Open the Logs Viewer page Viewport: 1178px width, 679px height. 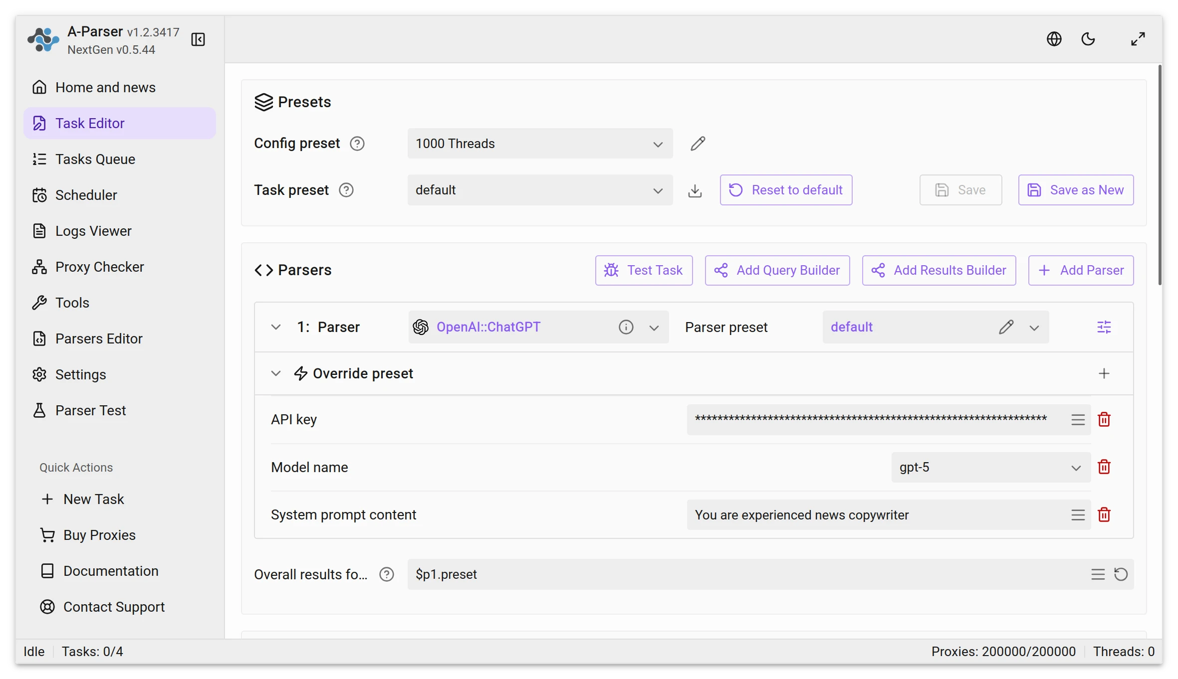(x=119, y=231)
